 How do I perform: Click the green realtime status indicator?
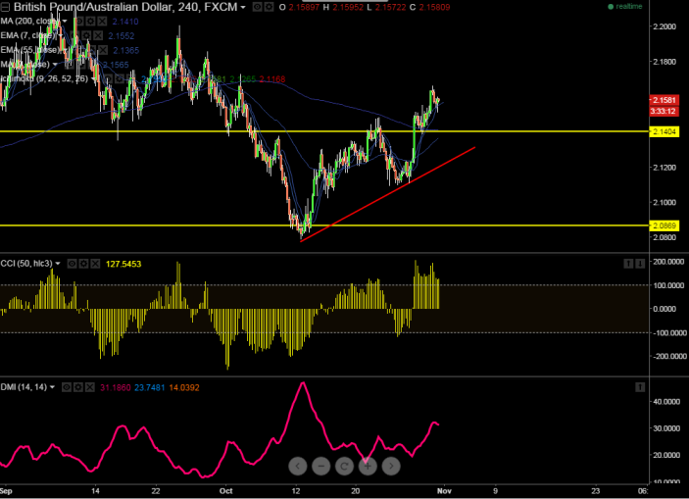click(x=625, y=7)
